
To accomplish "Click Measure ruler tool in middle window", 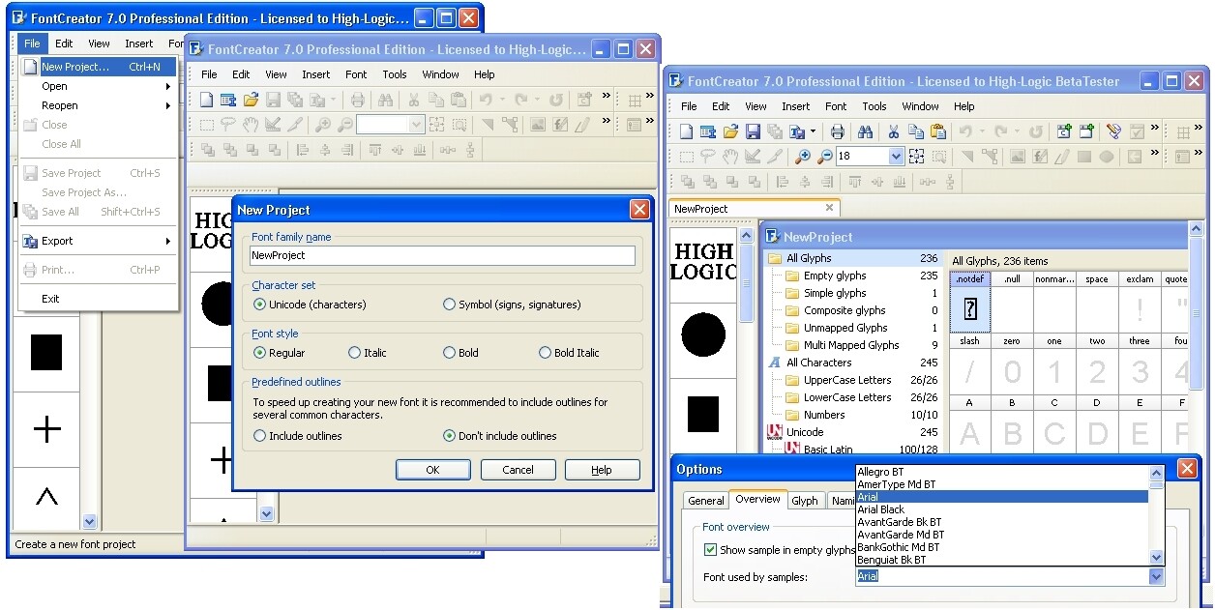I will 273,124.
